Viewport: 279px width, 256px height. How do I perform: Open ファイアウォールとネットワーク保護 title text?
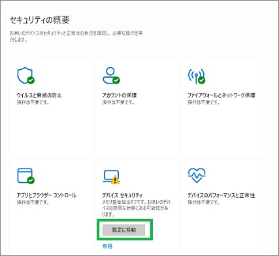coord(222,95)
